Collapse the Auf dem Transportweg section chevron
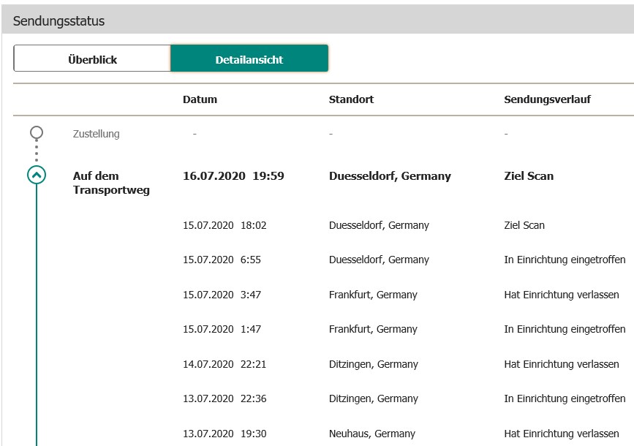 (37, 175)
